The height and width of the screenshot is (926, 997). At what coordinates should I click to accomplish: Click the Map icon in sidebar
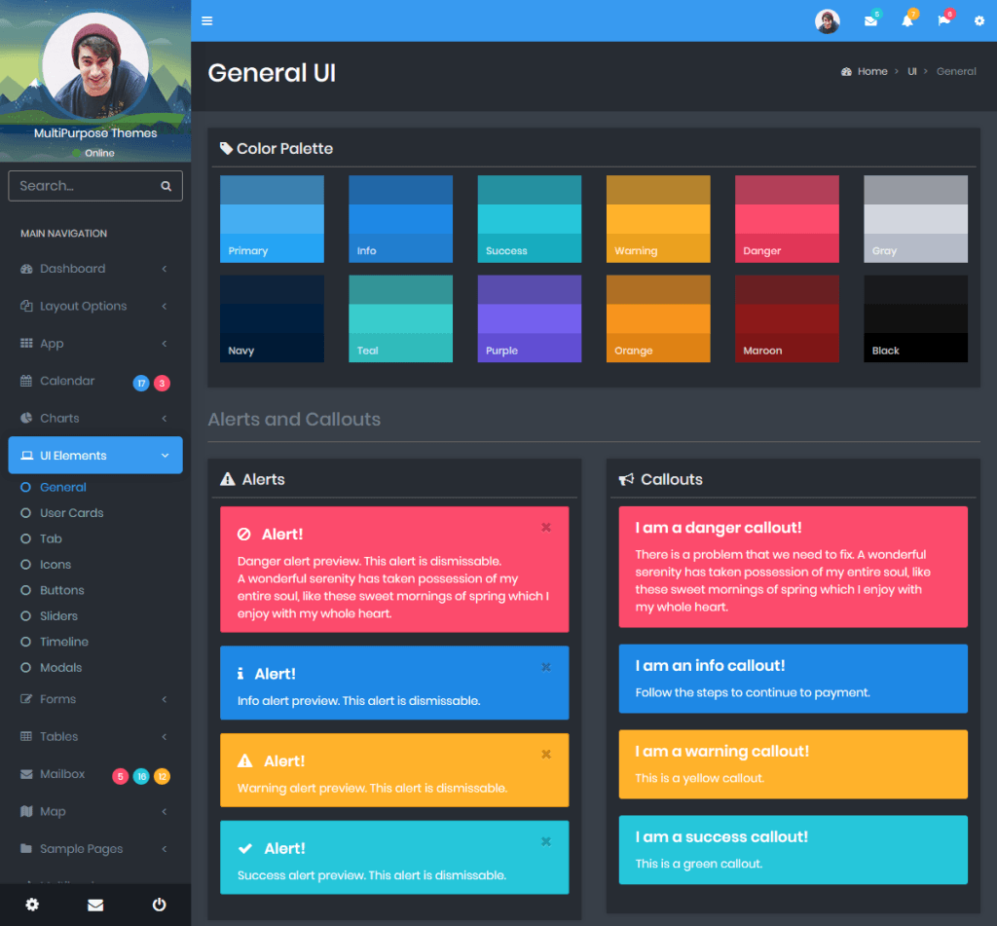(x=26, y=811)
